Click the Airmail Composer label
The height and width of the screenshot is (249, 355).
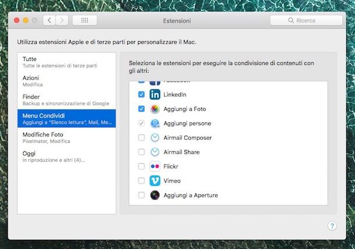tap(187, 138)
